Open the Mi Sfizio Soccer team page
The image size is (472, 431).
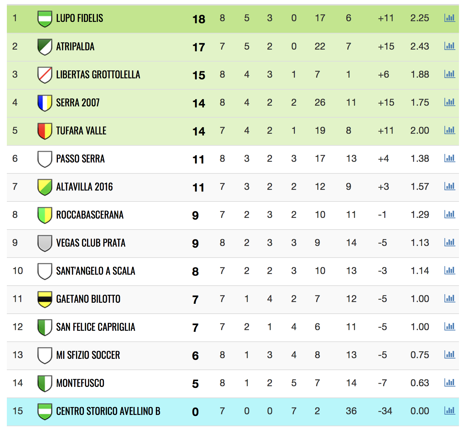click(x=88, y=355)
